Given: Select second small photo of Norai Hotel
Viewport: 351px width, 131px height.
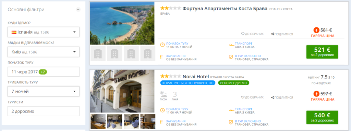Looking at the screenshot, I should coord(114,121).
